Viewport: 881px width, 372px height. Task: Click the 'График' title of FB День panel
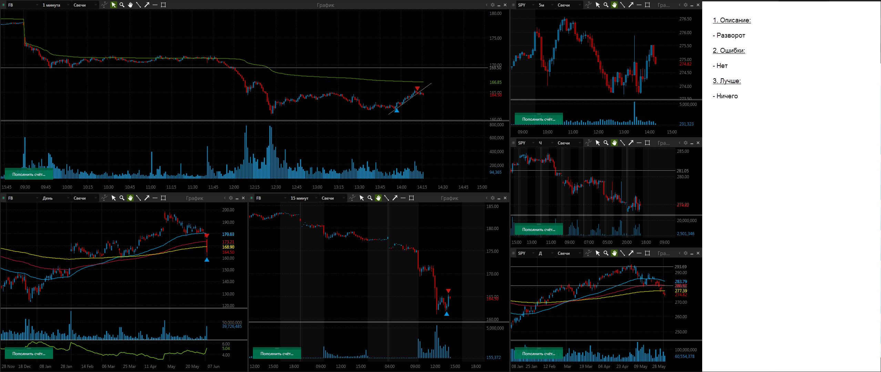(x=195, y=198)
